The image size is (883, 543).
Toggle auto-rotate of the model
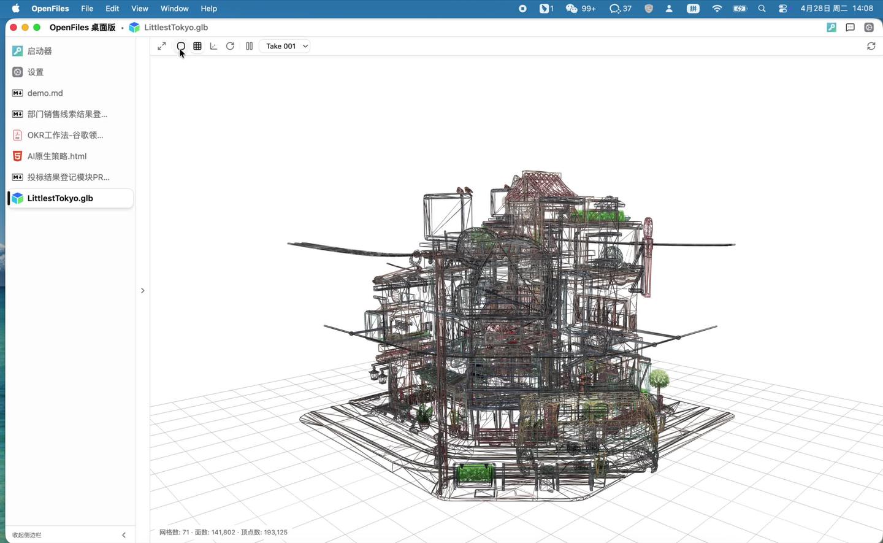230,46
